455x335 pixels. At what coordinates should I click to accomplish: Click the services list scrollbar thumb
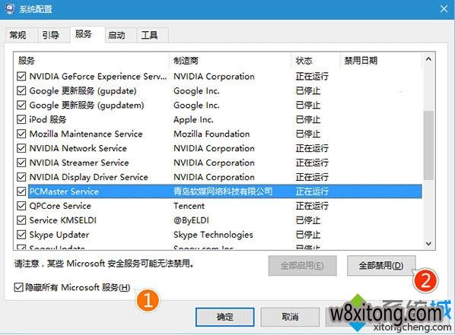[428, 145]
